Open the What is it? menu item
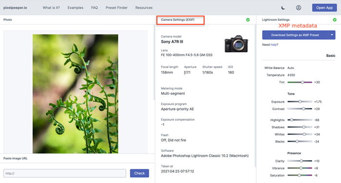 (51, 8)
